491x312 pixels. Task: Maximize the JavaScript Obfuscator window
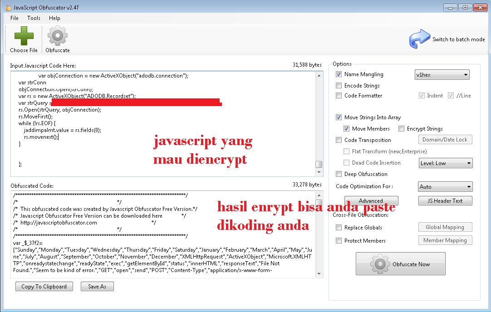coord(465,8)
